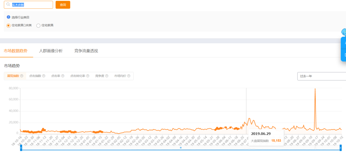The height and width of the screenshot is (153, 346).
Task: Click help icon next to 市场均价
Action: (x=129, y=76)
